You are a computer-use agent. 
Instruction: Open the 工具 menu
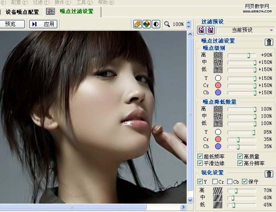pos(85,2)
